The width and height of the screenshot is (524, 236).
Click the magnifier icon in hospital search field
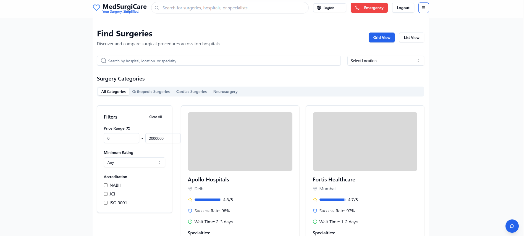coord(103,61)
